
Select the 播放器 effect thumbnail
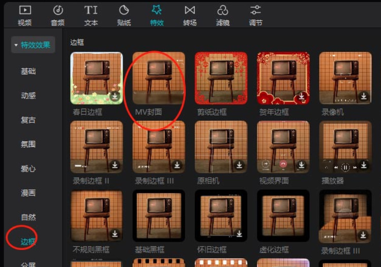click(345, 147)
